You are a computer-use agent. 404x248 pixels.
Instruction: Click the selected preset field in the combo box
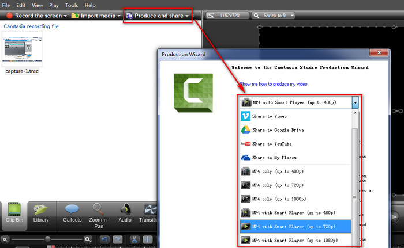(x=295, y=102)
